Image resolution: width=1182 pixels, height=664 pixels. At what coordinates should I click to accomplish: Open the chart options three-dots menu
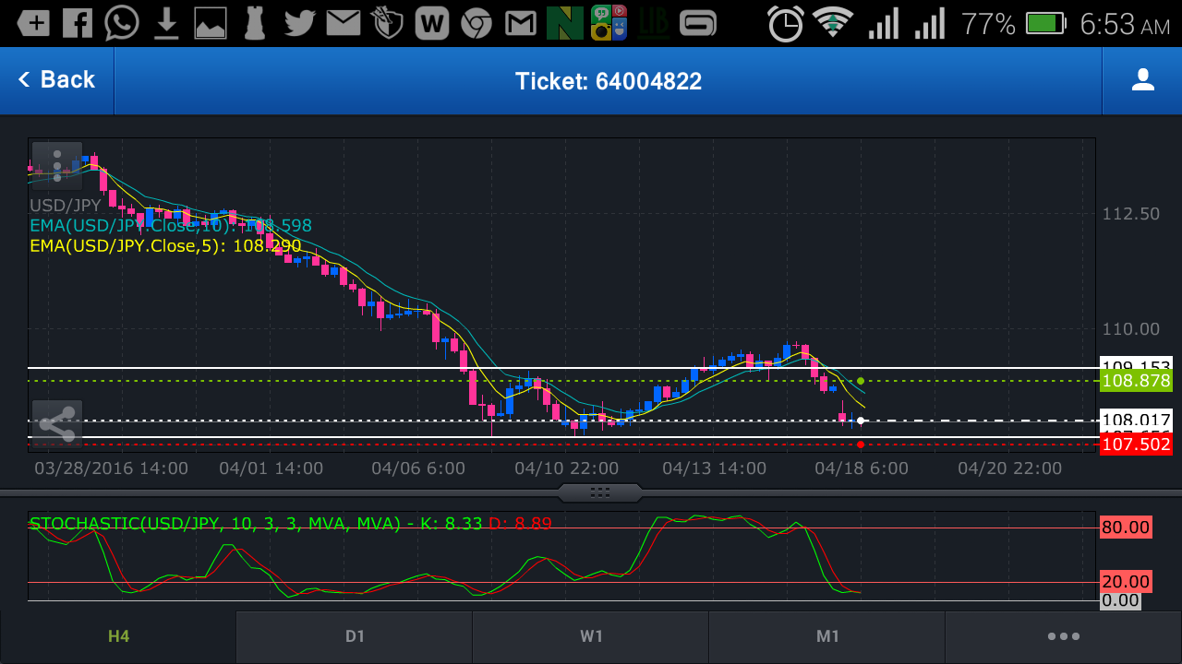point(57,165)
